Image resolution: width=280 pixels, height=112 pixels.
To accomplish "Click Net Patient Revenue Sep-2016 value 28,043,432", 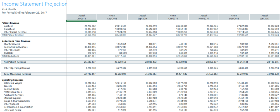I will coord(151,62).
